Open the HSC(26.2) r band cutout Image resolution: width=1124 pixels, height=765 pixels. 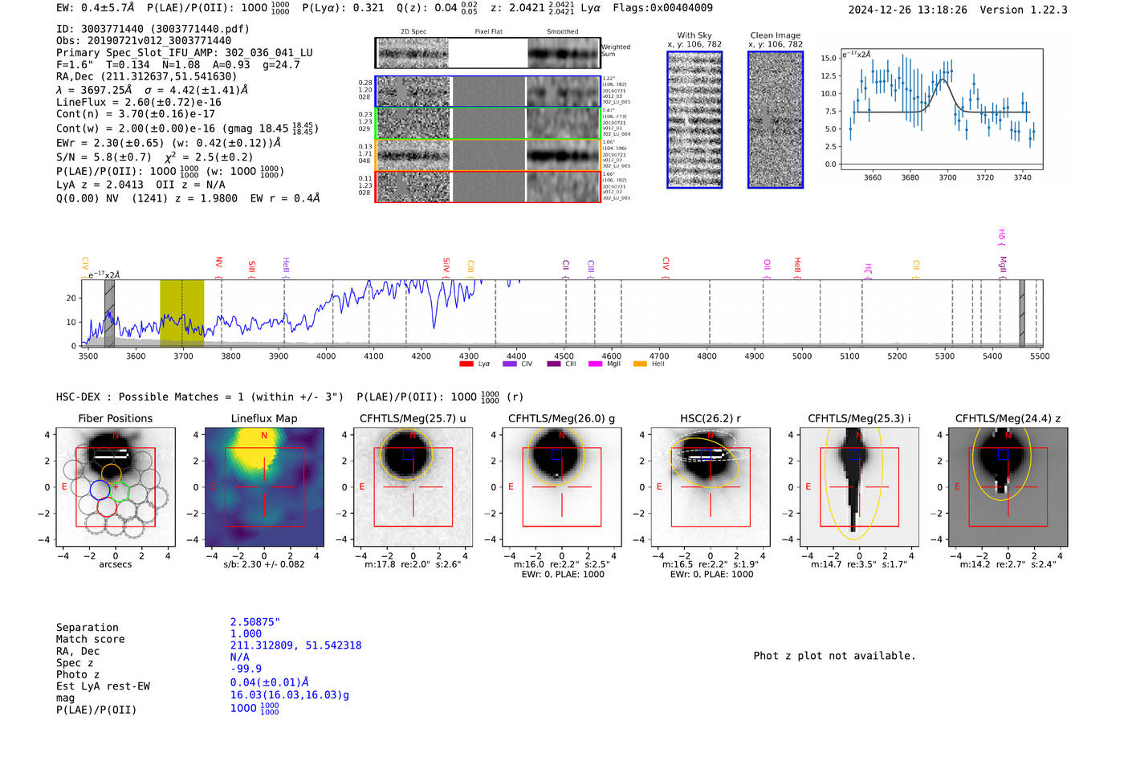[x=711, y=486]
